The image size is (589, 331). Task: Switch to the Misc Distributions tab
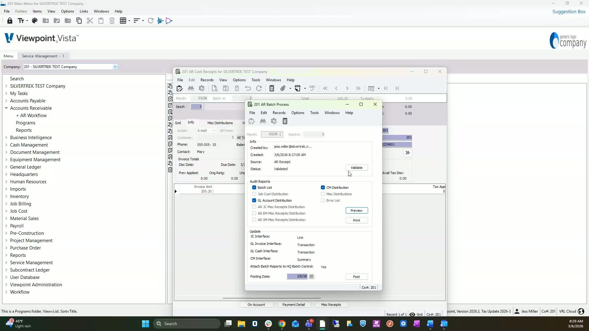[x=220, y=123]
